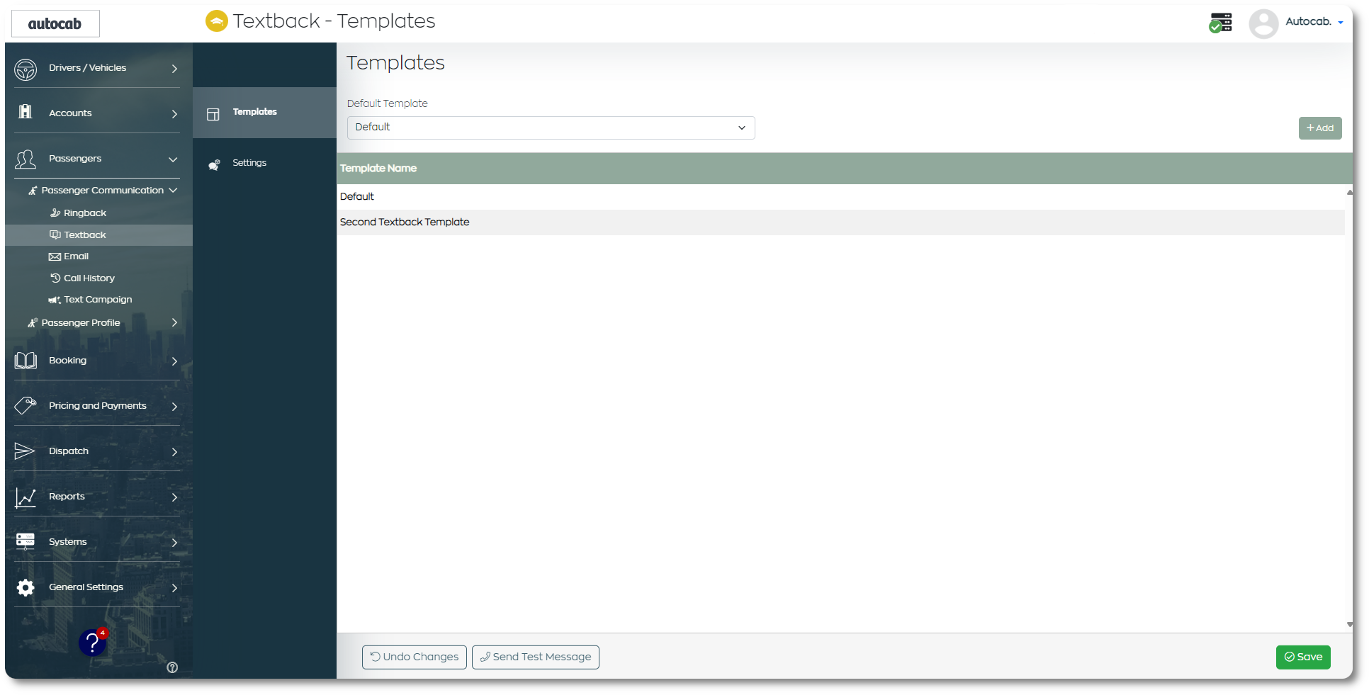Open the Text Campaign menu item

coord(91,299)
